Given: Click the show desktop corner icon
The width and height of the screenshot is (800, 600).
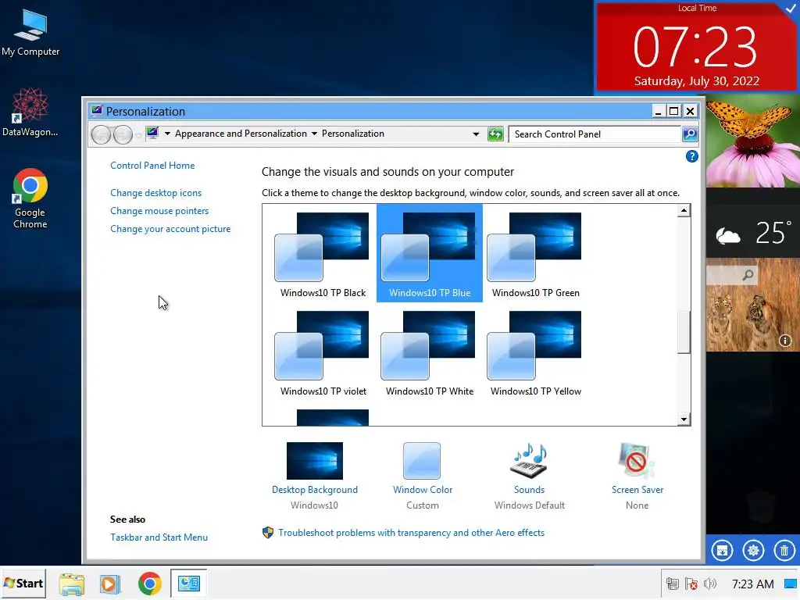Looking at the screenshot, I should 791,584.
